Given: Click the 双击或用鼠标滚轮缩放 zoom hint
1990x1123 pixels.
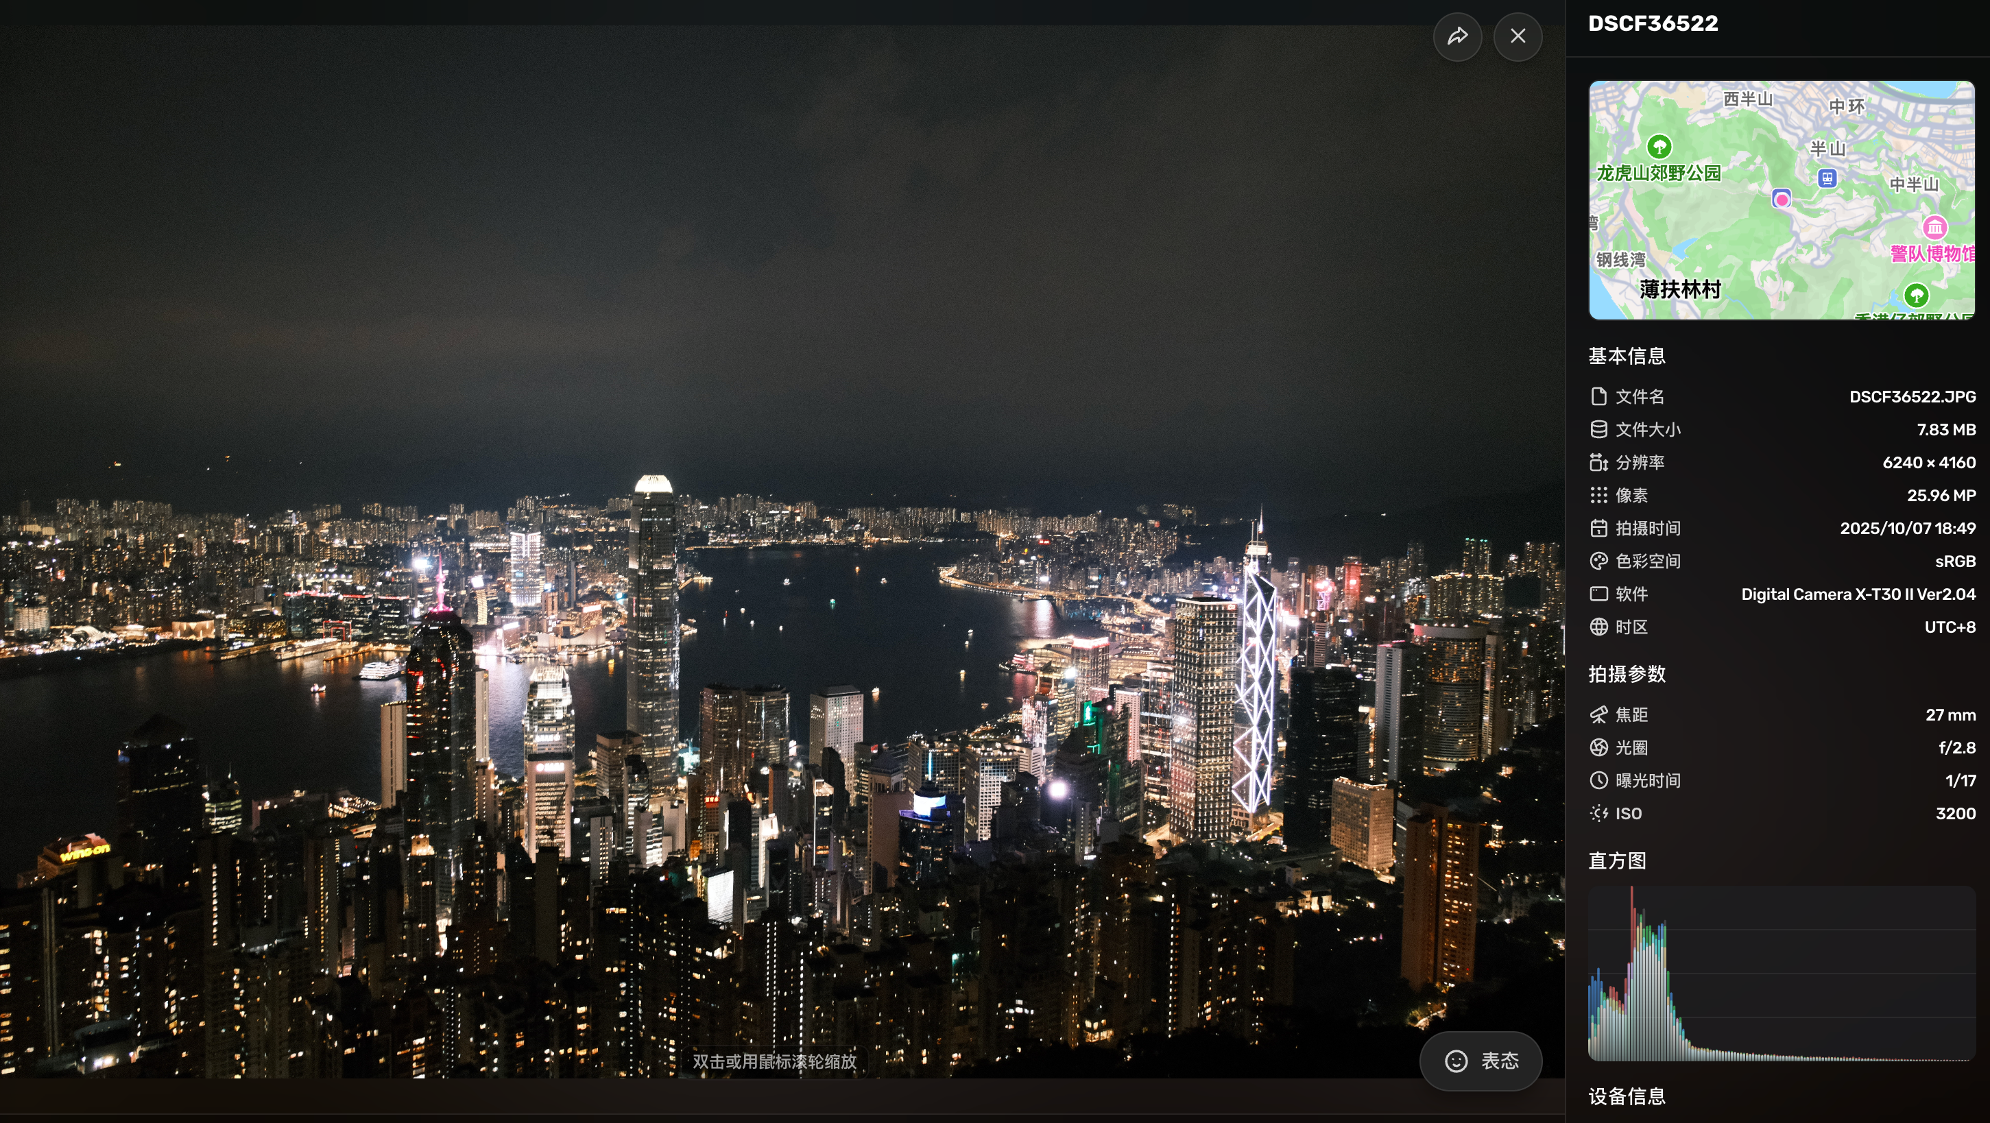Looking at the screenshot, I should coord(774,1061).
